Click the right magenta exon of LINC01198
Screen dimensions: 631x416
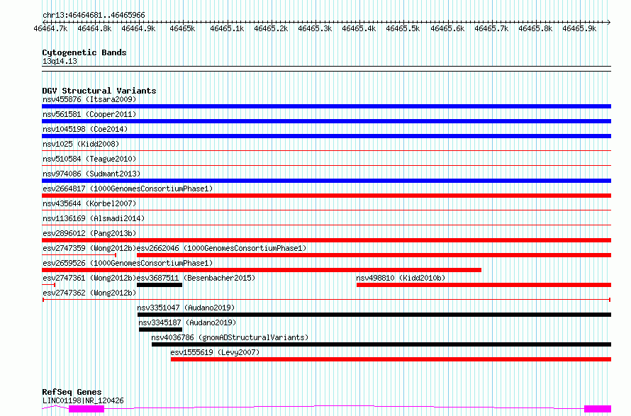point(598,409)
